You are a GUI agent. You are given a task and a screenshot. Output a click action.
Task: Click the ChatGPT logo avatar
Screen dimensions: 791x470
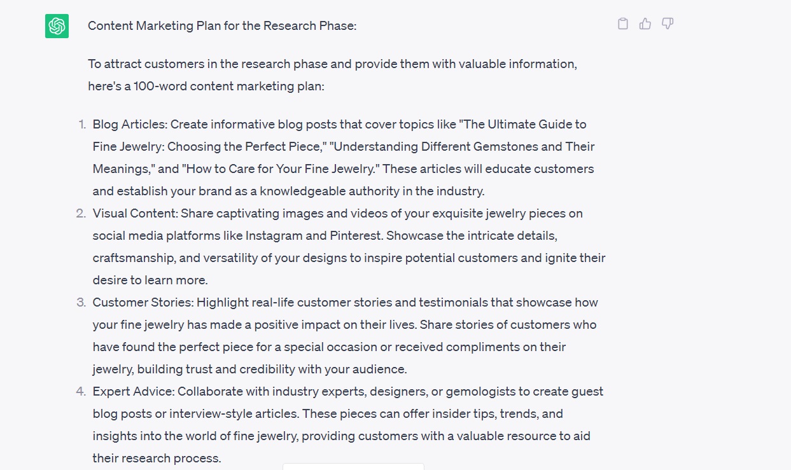click(57, 26)
